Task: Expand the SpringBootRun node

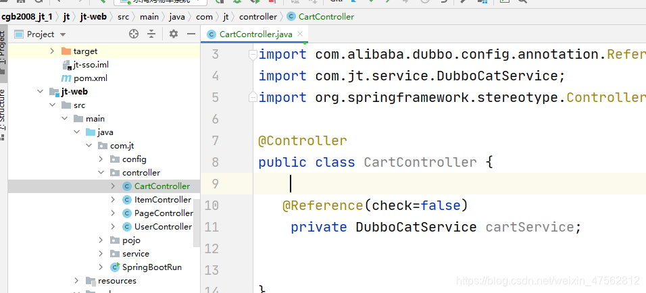Action: pos(101,267)
